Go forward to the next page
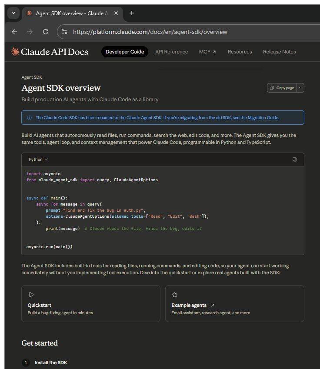 point(30,32)
